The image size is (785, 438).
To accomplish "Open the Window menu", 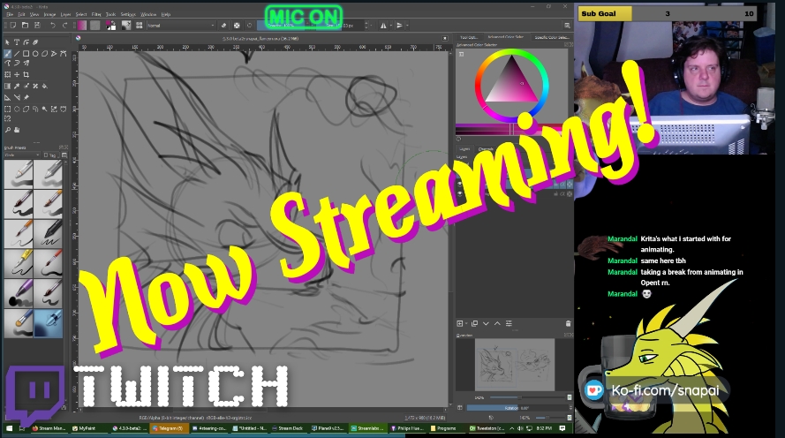I will 148,14.
